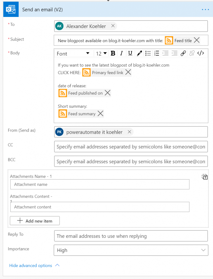Remove the Feed published on token

(108, 93)
